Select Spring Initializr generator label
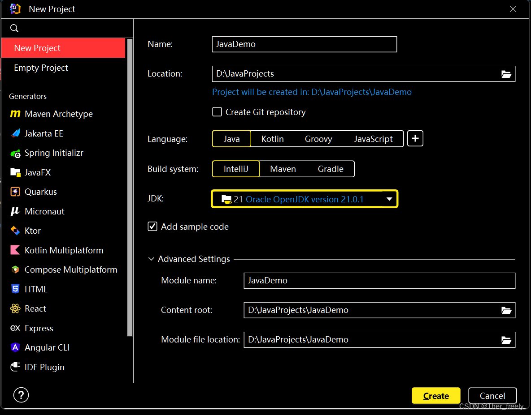This screenshot has width=531, height=415. pyautogui.click(x=54, y=153)
